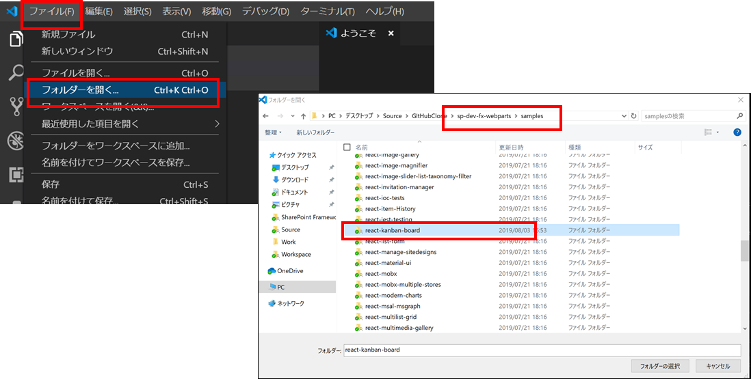This screenshot has height=379, width=751.
Task: Choose フォルダーを開く menu entry
Action: tap(124, 90)
